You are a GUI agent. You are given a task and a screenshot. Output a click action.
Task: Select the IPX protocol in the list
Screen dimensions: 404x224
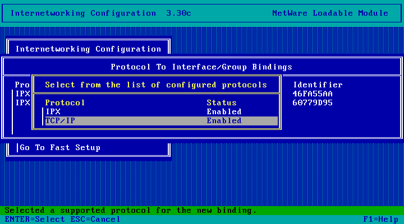(161, 111)
